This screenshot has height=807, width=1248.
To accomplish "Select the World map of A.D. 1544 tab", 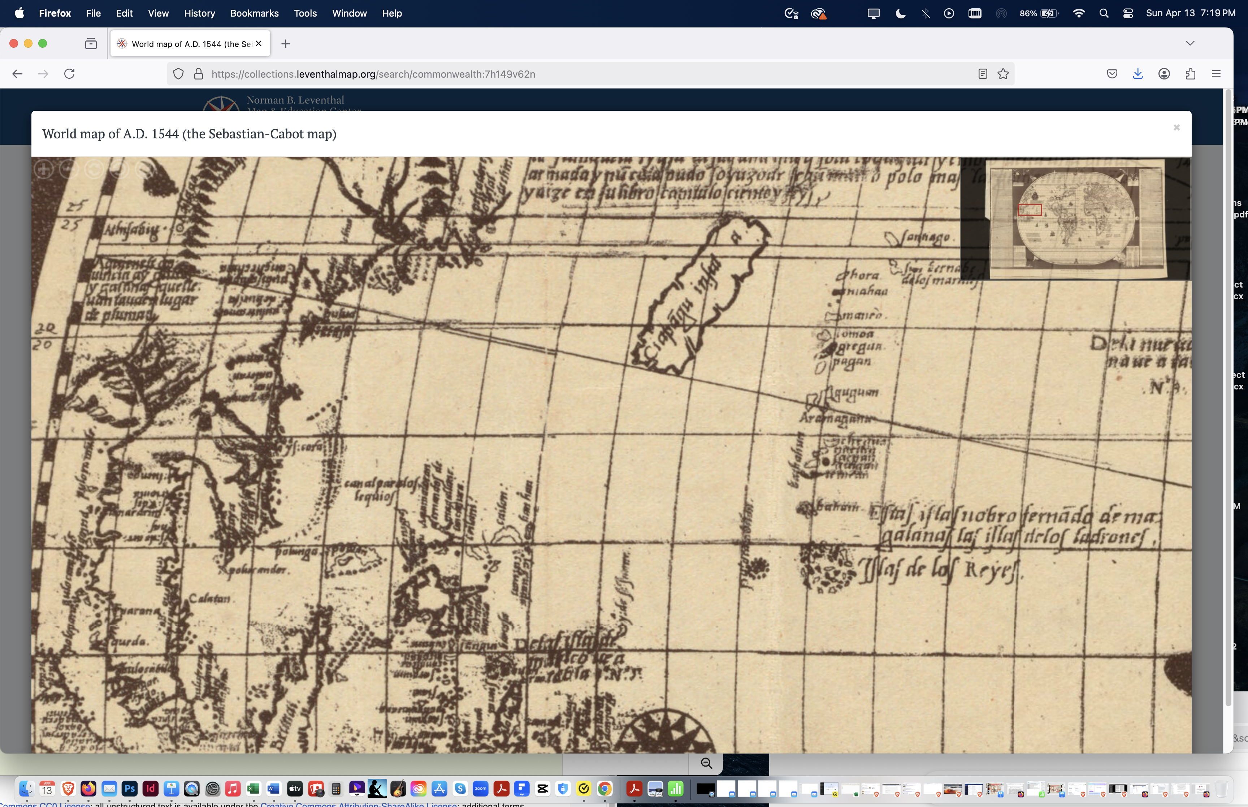I will point(190,43).
